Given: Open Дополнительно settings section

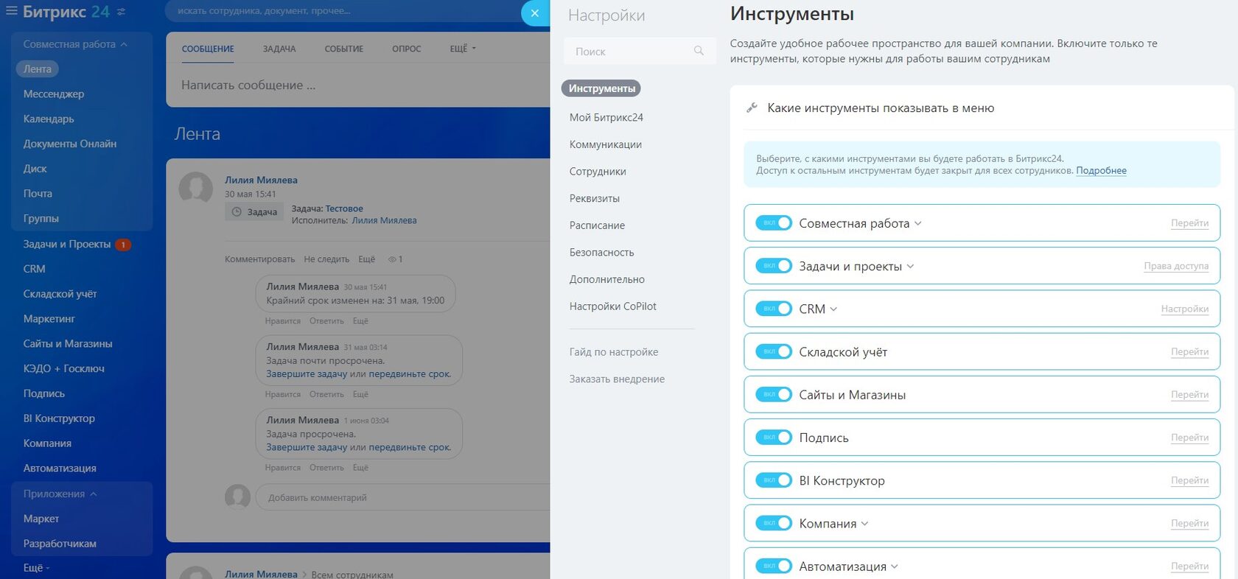Looking at the screenshot, I should 606,279.
